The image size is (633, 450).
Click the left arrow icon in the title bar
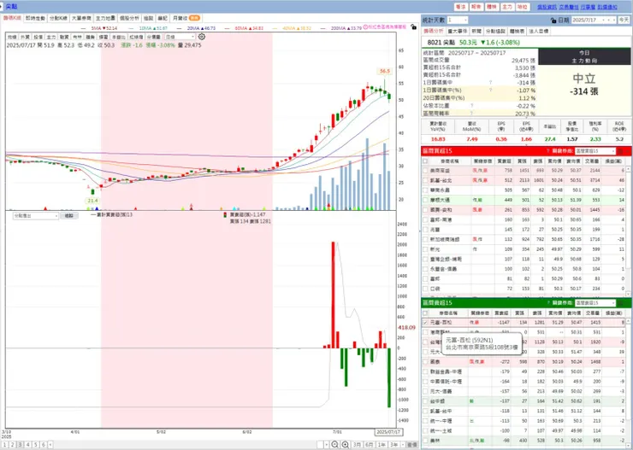click(3, 7)
